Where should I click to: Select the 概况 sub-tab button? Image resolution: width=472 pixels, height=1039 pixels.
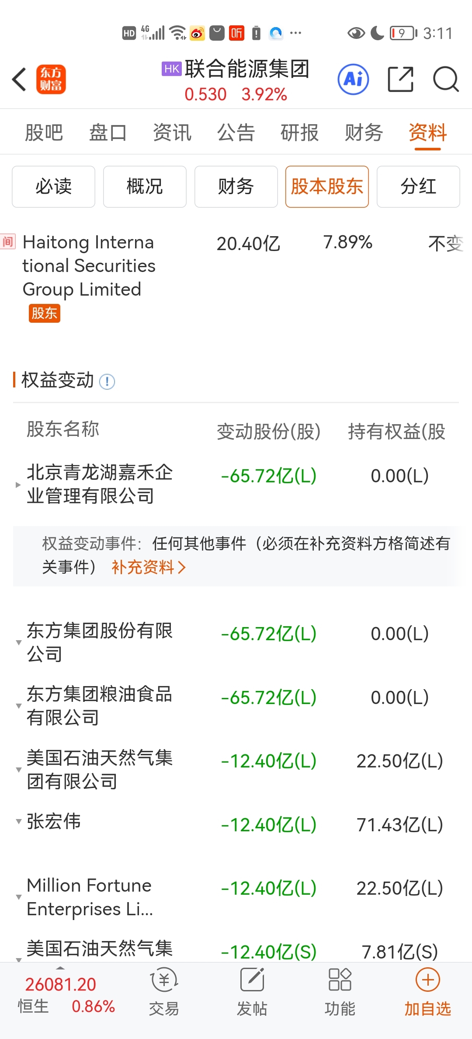tap(145, 187)
